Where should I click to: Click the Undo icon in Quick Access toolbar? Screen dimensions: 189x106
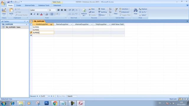(11, 2)
